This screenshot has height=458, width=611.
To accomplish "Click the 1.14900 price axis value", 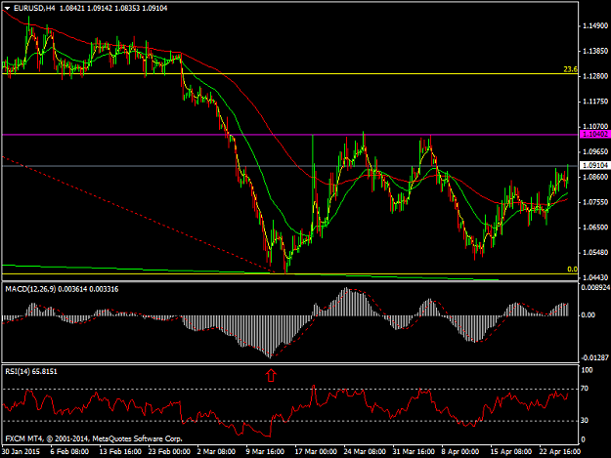I will tap(595, 25).
